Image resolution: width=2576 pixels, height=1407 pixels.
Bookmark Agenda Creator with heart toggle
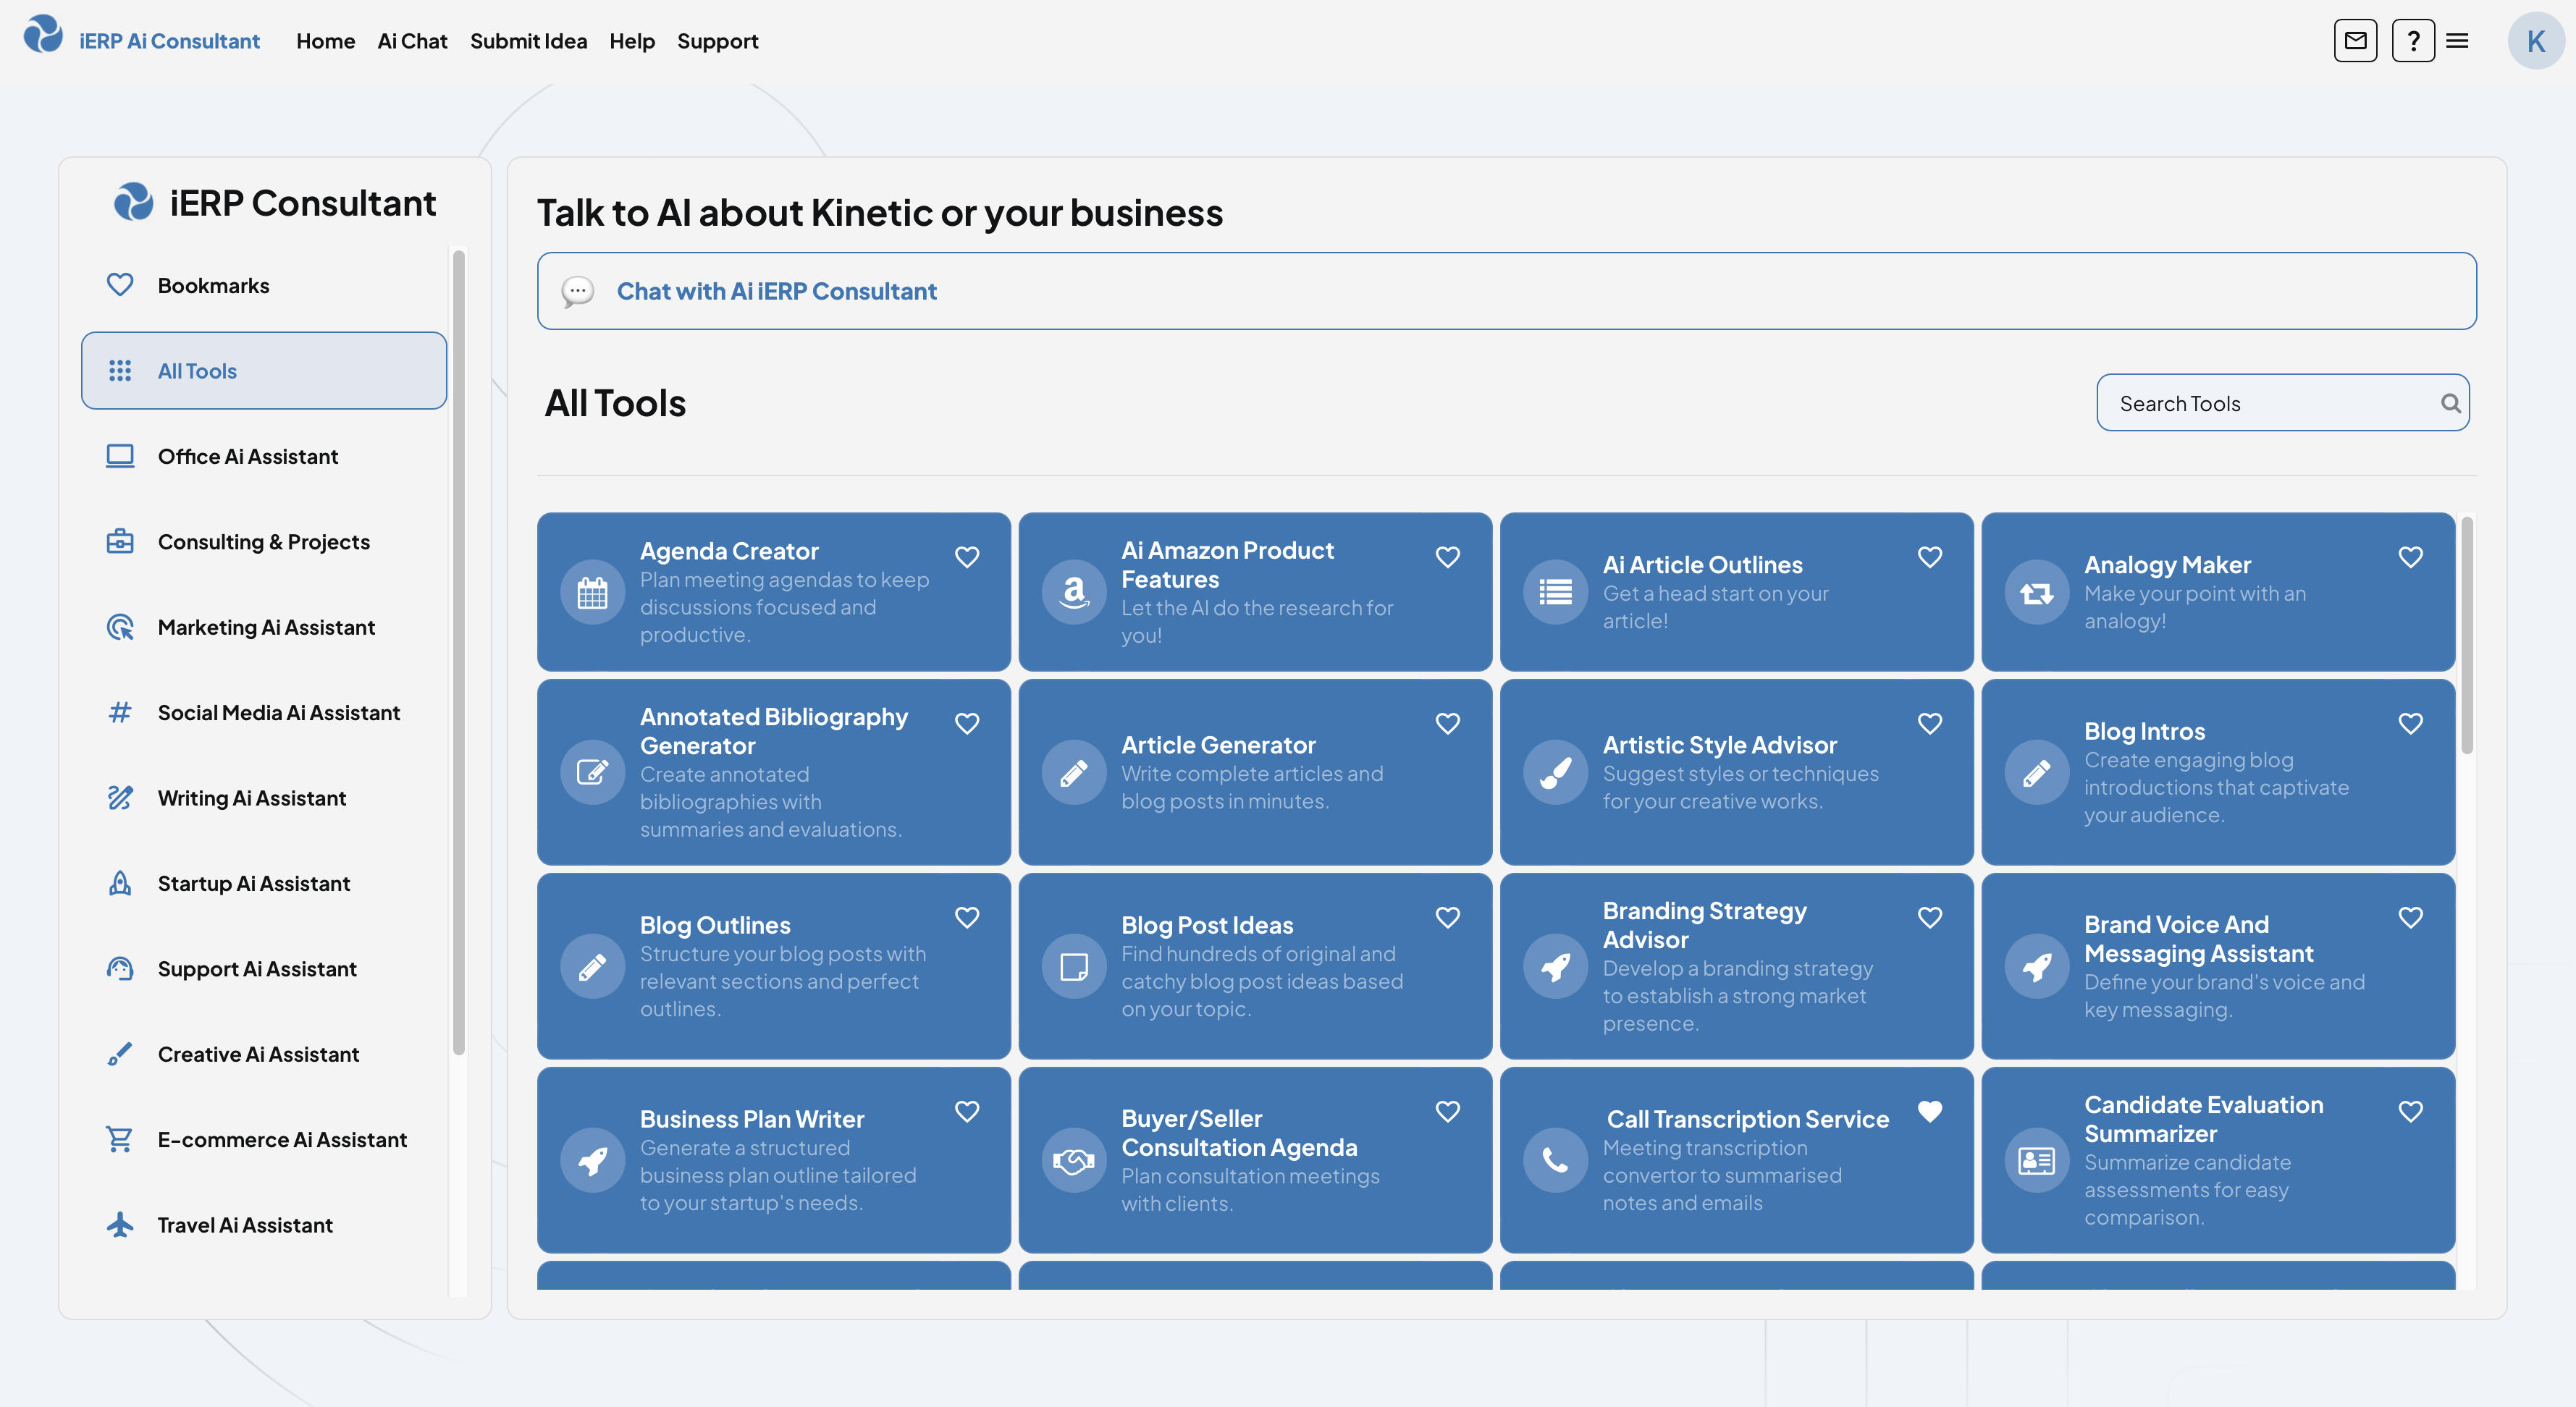coord(967,557)
